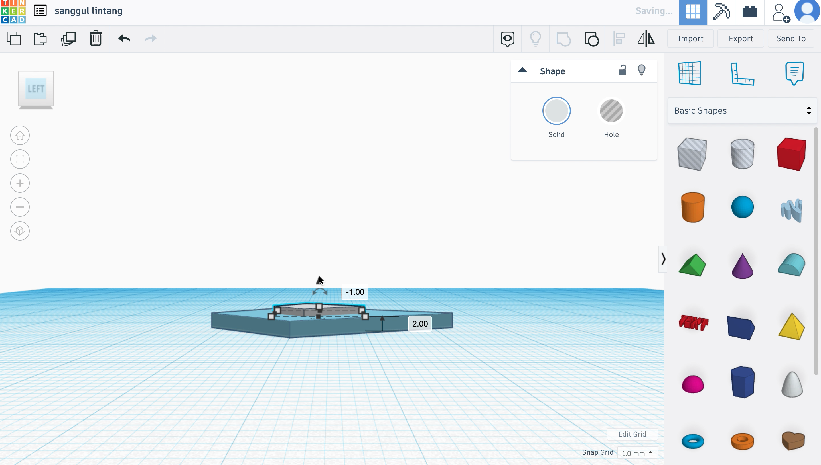Viewport: 821px width, 465px height.
Task: Pick the blue Sphere shape
Action: click(x=742, y=207)
